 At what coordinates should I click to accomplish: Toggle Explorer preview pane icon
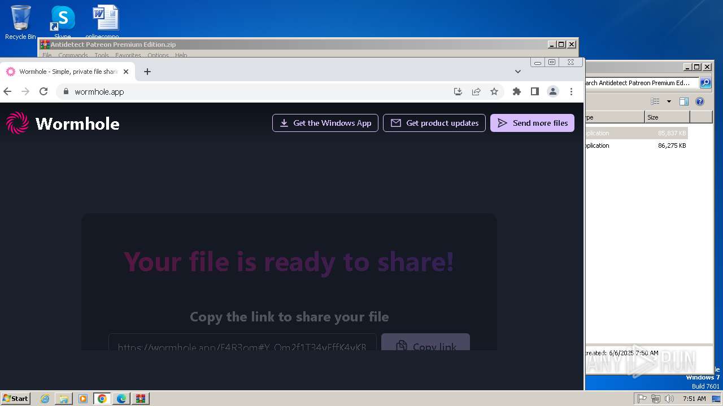point(684,101)
